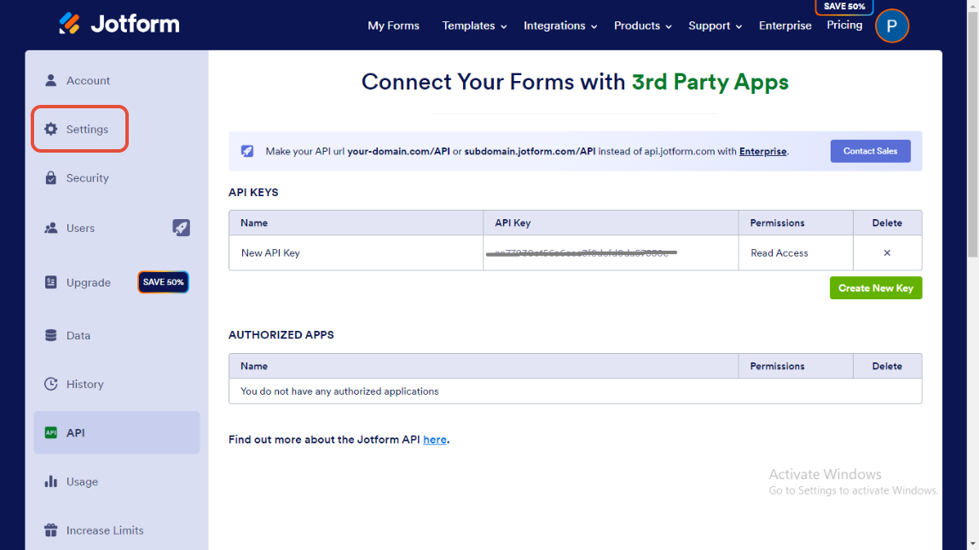Screen dimensions: 979x550
Task: Expand the Templates dropdown menu
Action: click(474, 26)
